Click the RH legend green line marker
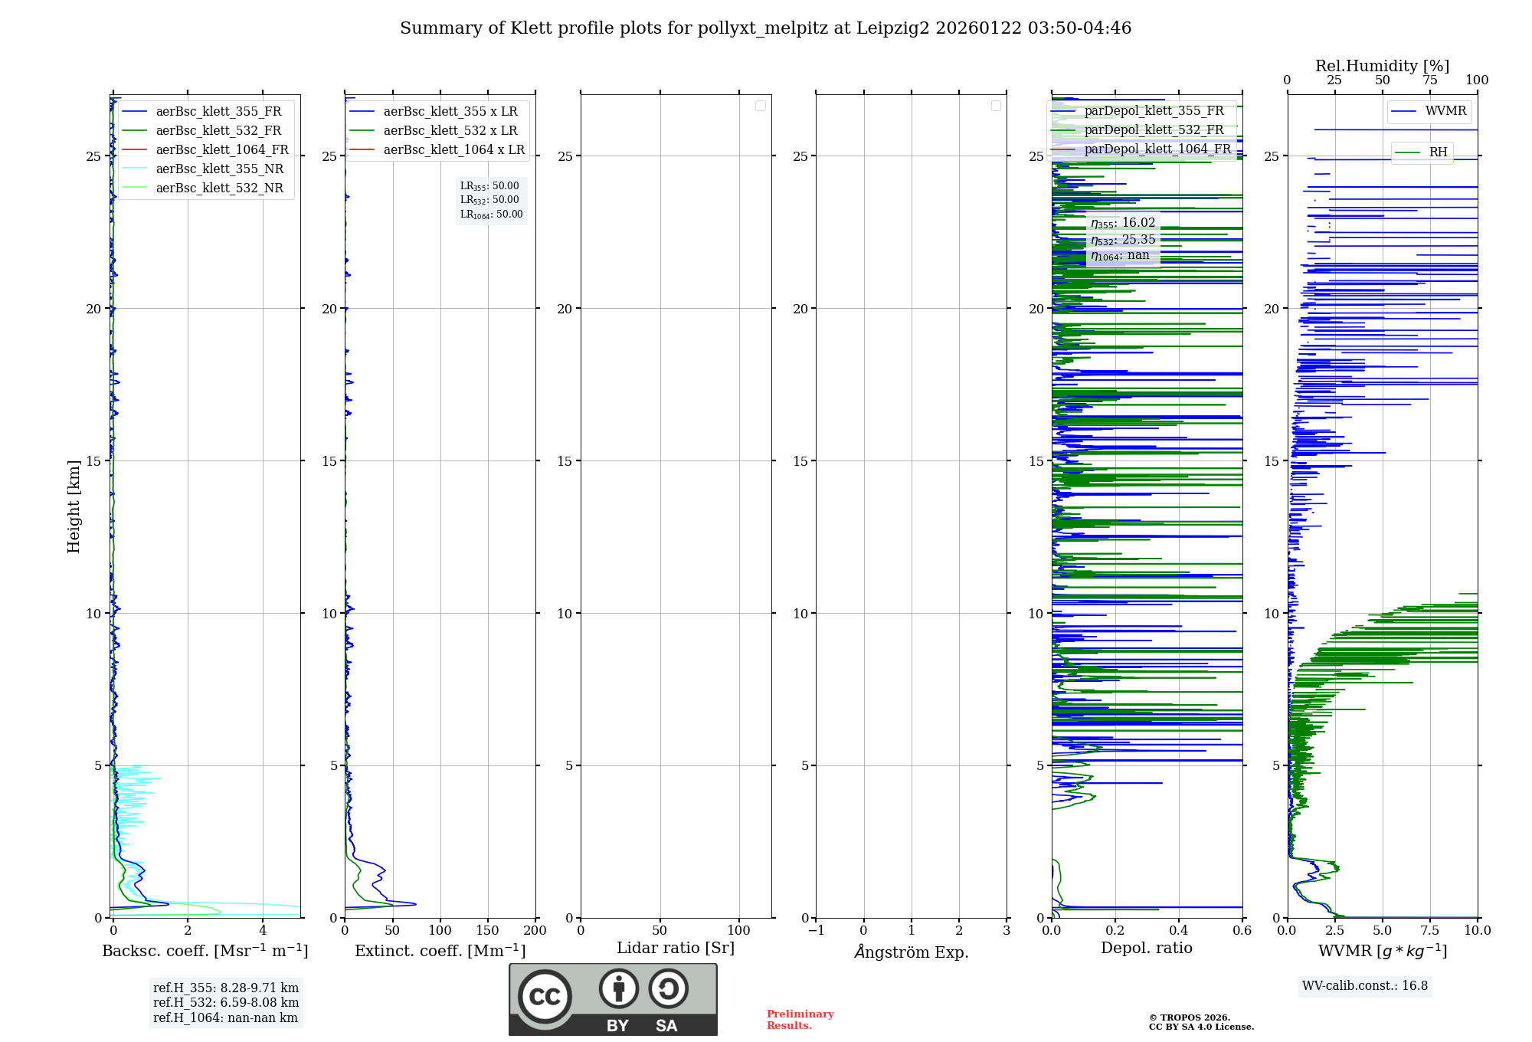 click(x=1408, y=152)
